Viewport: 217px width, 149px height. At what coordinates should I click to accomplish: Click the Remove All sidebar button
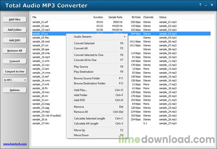15,51
